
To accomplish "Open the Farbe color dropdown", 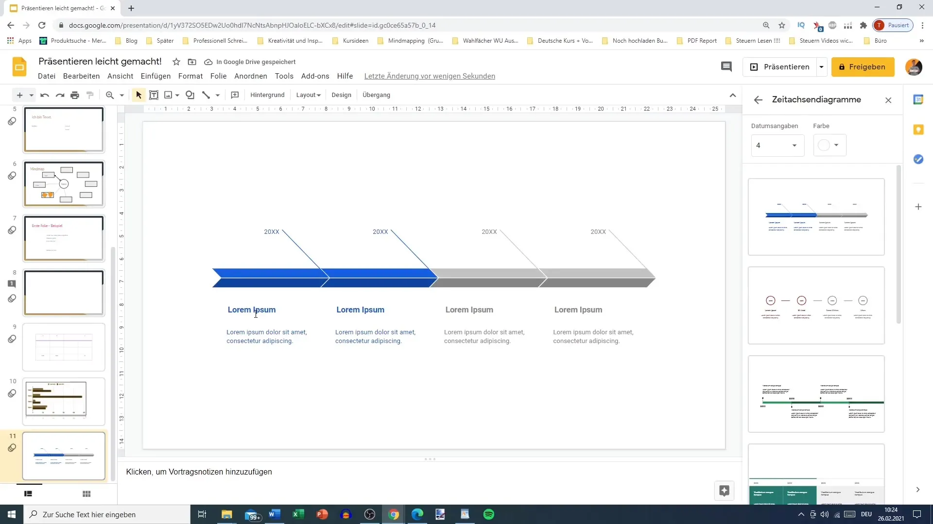I will click(x=829, y=145).
